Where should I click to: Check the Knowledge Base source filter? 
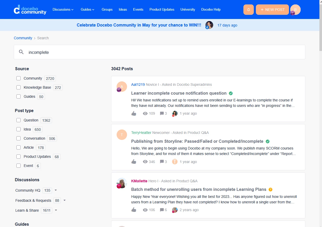click(18, 87)
